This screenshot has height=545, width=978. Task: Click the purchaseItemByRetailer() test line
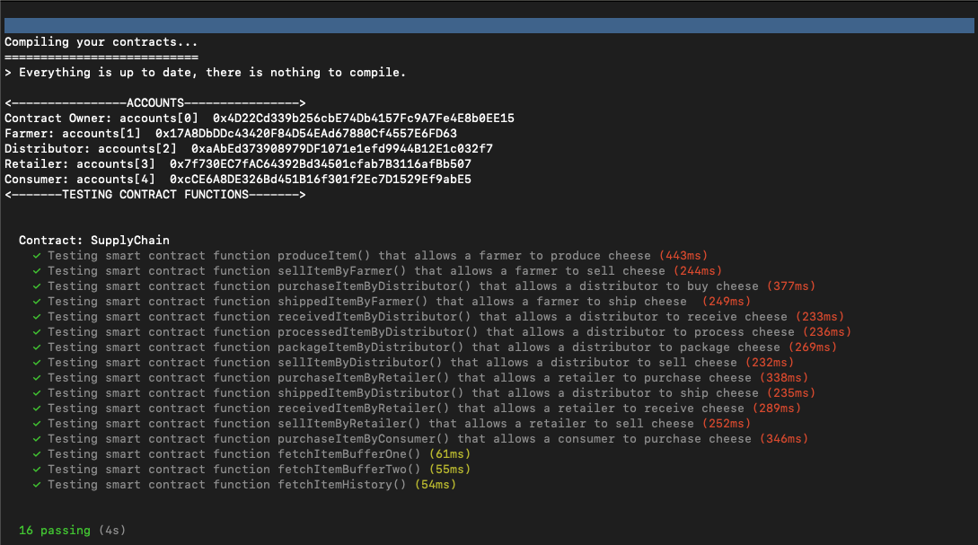tap(420, 378)
